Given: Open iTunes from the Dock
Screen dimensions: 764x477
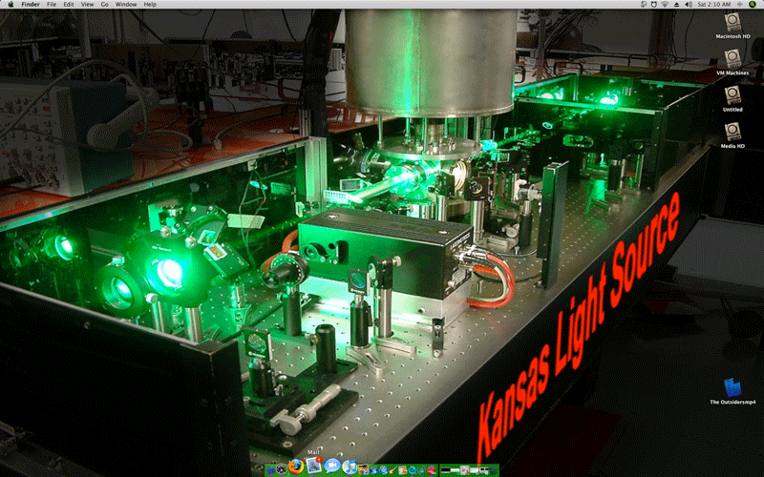Looking at the screenshot, I should click(x=350, y=467).
